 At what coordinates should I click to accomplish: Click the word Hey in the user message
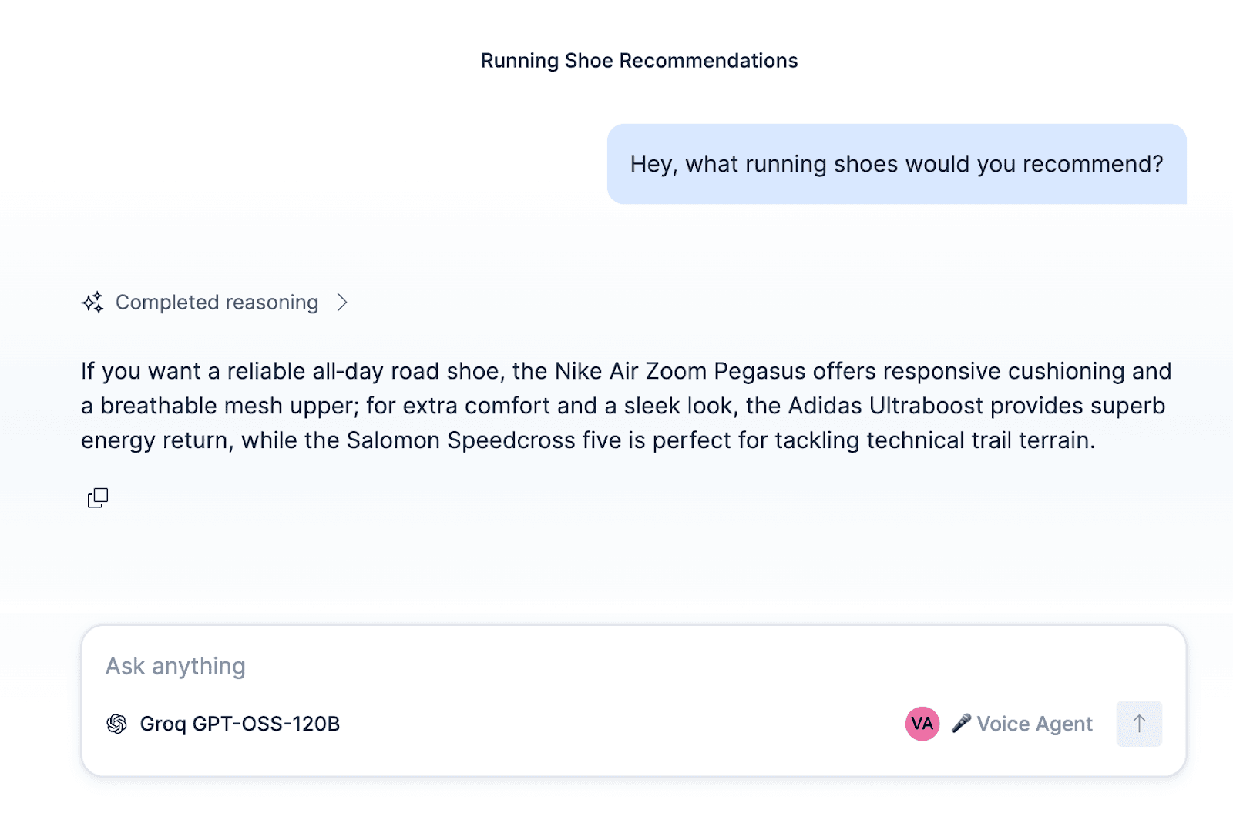pyautogui.click(x=652, y=164)
